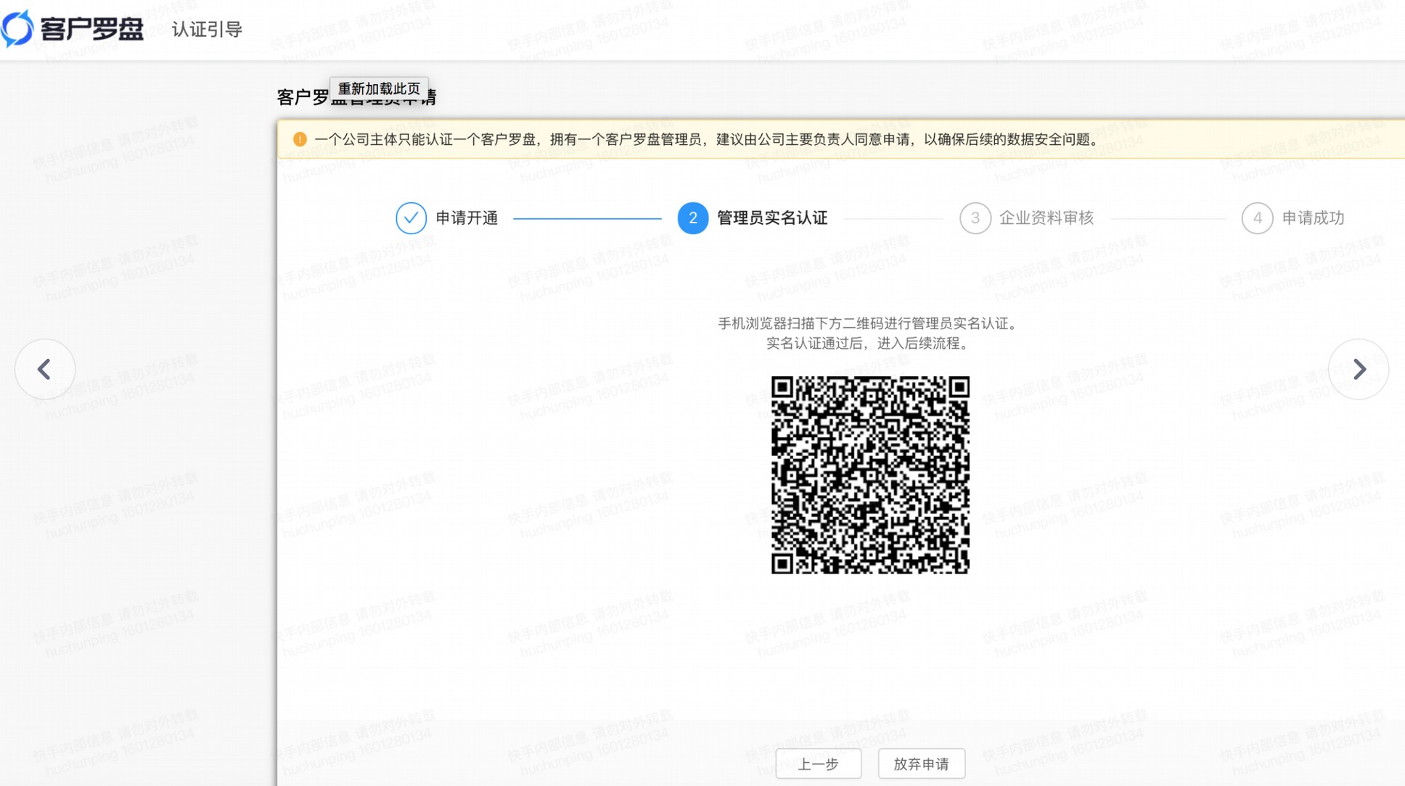Click the completed 申请开通 checkmark icon
The image size is (1405, 786).
pos(411,218)
